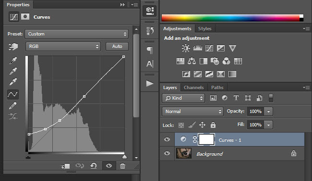Screen dimensions: 312x181
Task: Open the Opacity slider arrow
Action: (x=268, y=112)
